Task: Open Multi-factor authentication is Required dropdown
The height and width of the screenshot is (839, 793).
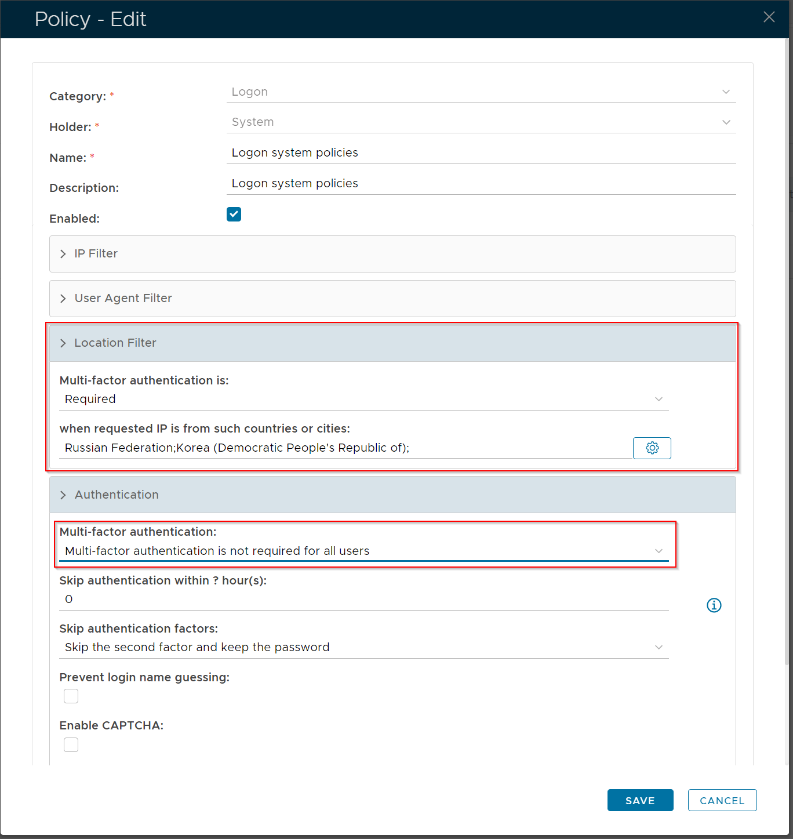Action: point(363,399)
